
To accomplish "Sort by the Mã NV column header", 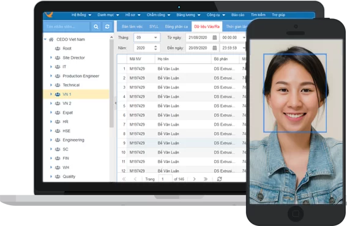I will point(141,59).
